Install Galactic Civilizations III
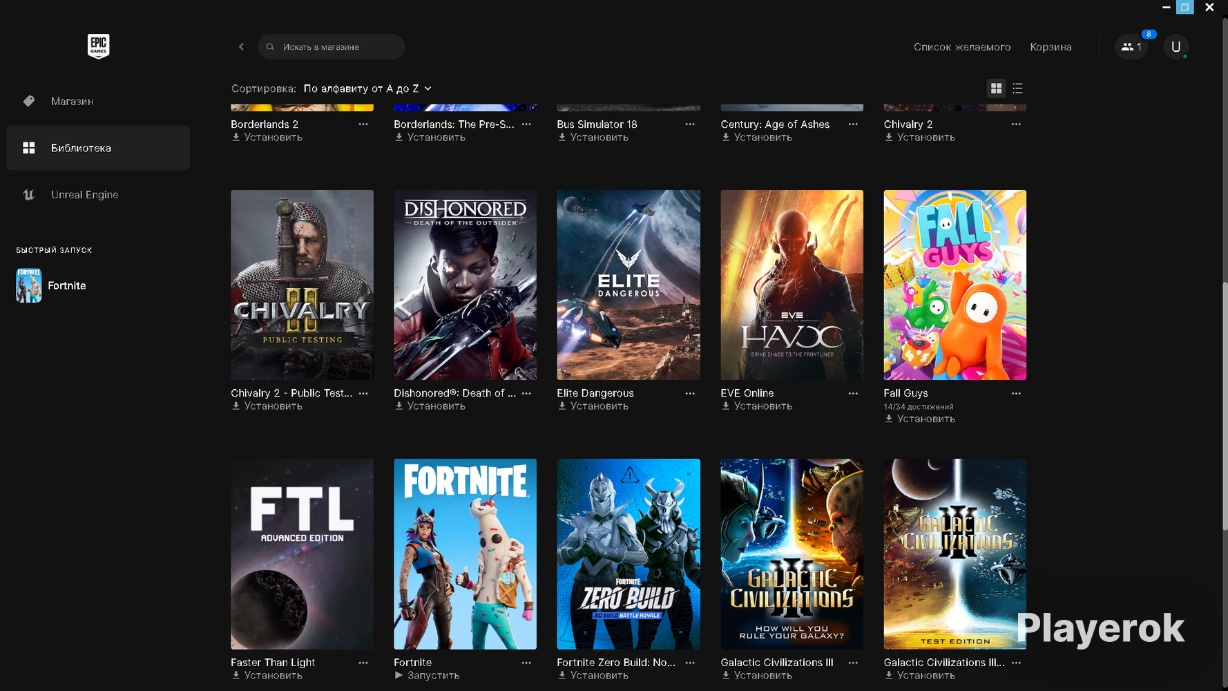Image resolution: width=1228 pixels, height=691 pixels. pos(756,676)
